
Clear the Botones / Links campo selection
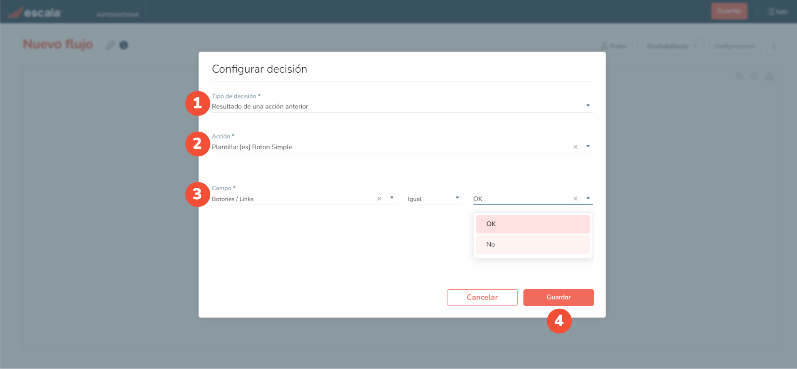coord(379,199)
